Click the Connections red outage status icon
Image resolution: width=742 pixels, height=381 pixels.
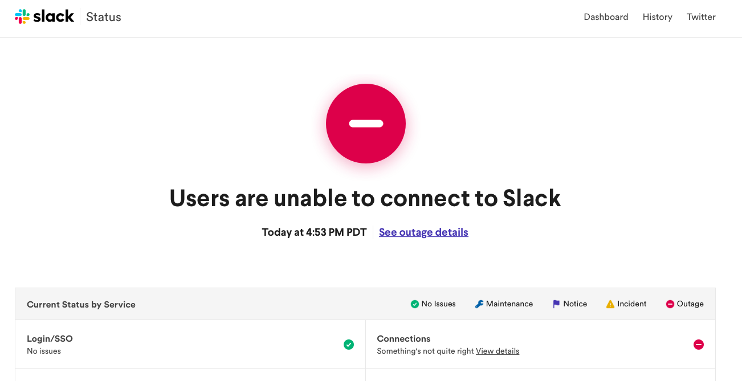tap(699, 345)
